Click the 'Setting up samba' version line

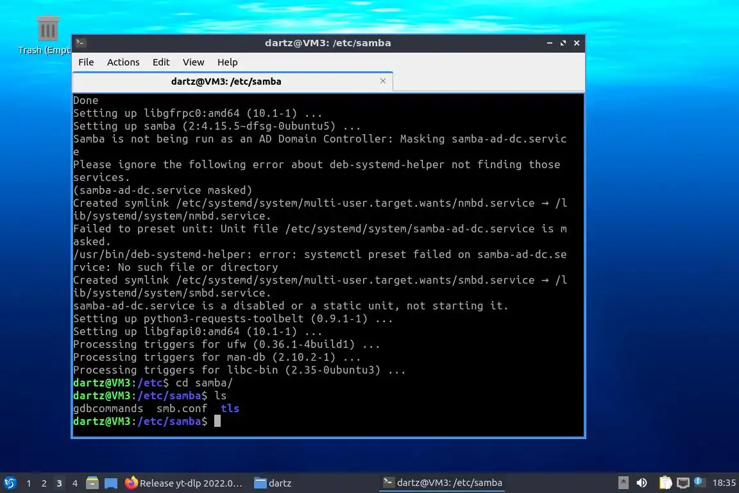[x=217, y=126]
